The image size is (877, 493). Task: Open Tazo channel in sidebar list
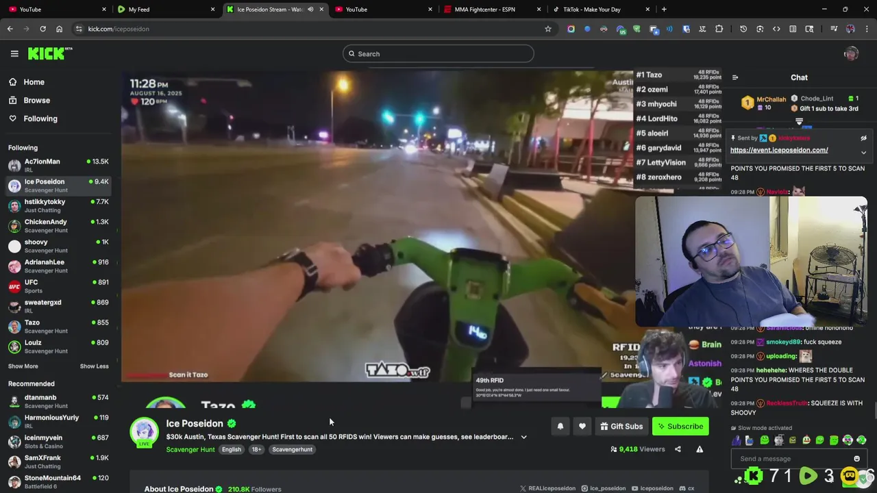tap(58, 327)
